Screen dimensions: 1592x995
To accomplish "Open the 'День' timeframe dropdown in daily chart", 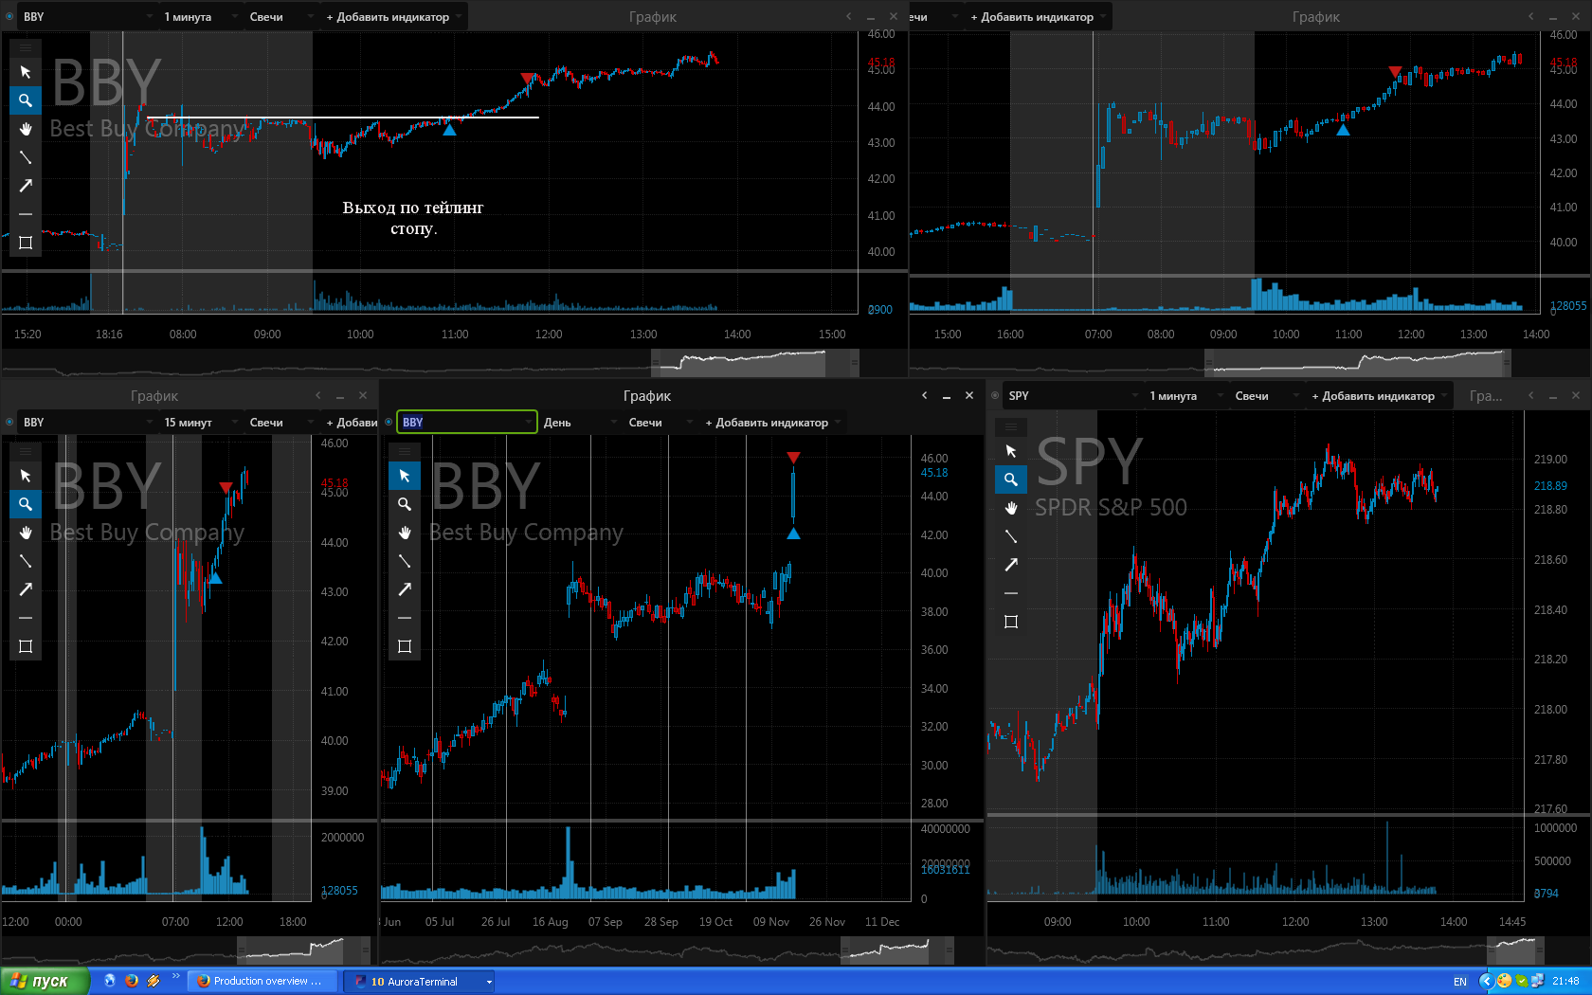I will click(580, 423).
